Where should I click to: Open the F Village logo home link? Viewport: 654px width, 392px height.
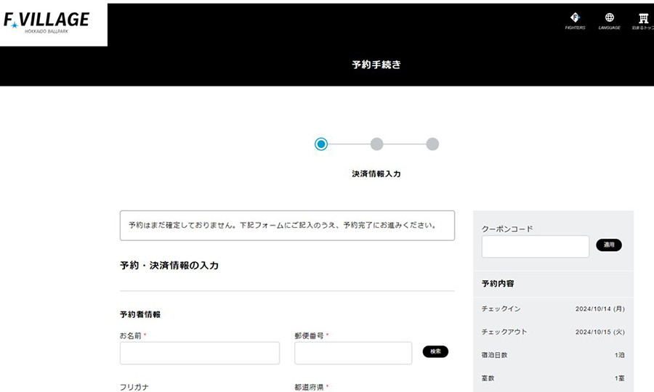coord(47,22)
